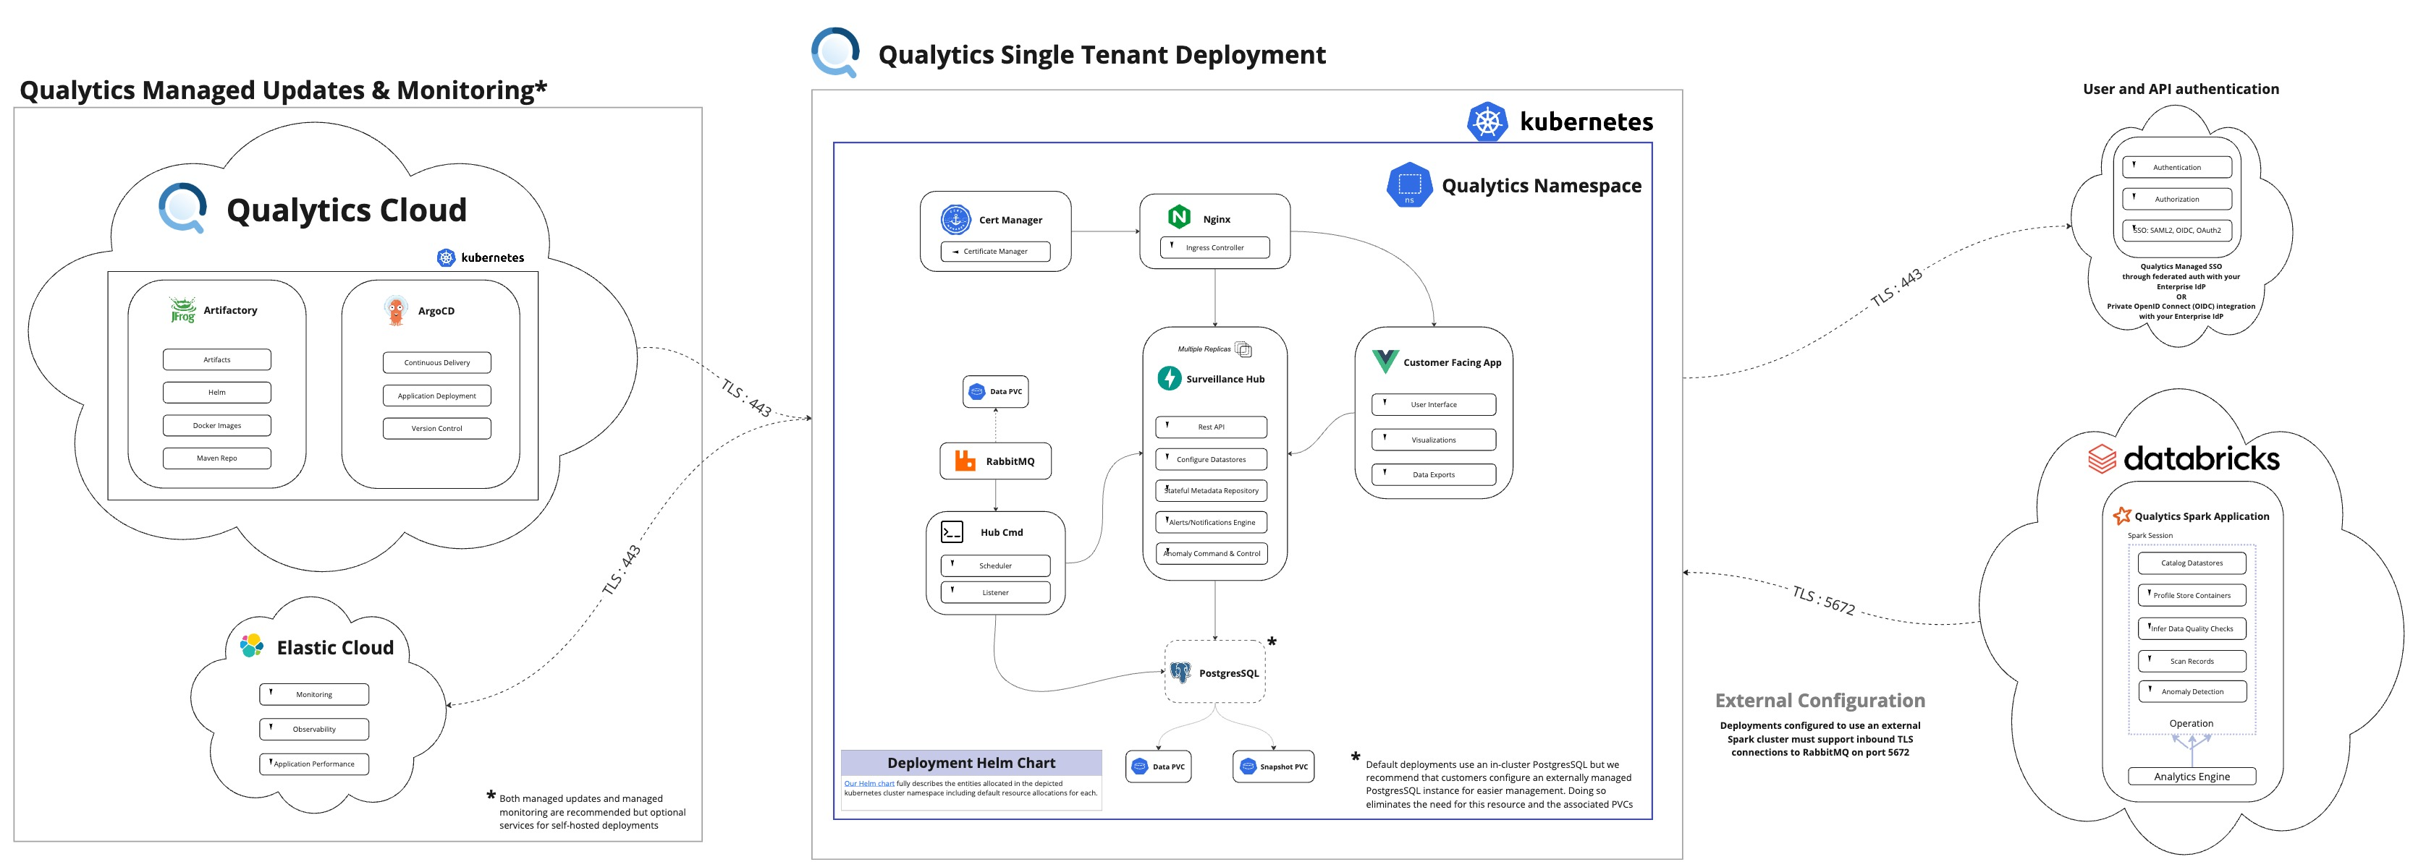The width and height of the screenshot is (2413, 867).
Task: Click the Multiple Replicas stacked-squares icon
Action: click(x=1243, y=349)
